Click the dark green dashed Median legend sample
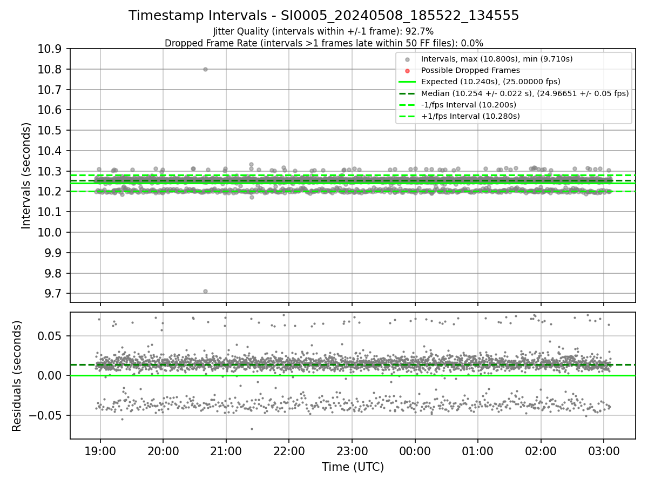Viewport: 648px width, 486px height. [x=407, y=93]
